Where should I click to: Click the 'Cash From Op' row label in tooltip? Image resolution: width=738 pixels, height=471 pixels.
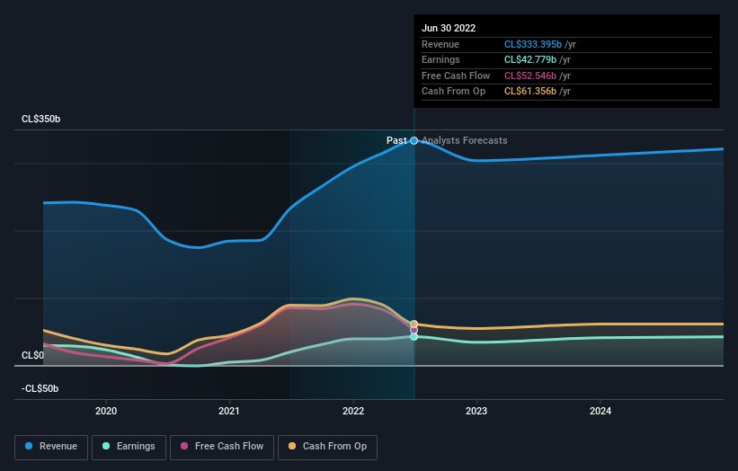pyautogui.click(x=453, y=92)
